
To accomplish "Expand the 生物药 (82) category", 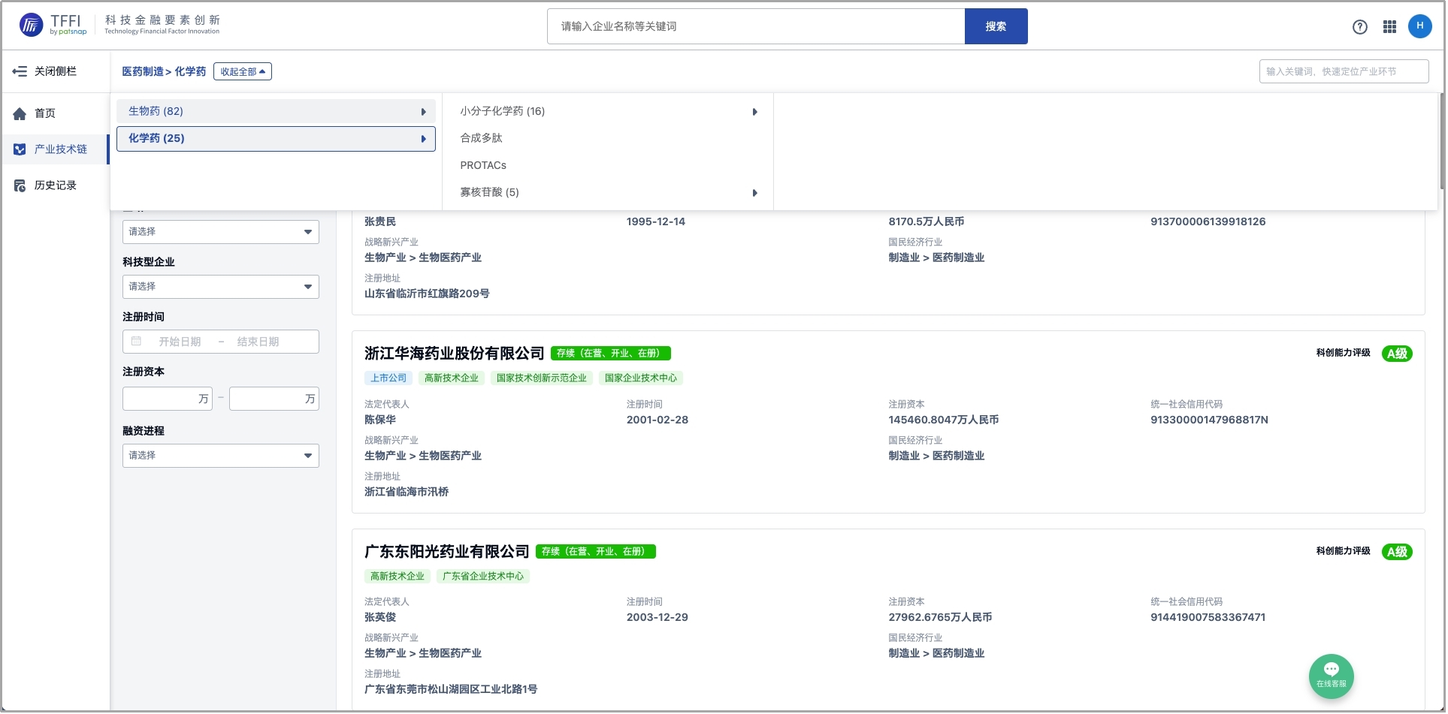I will 276,111.
